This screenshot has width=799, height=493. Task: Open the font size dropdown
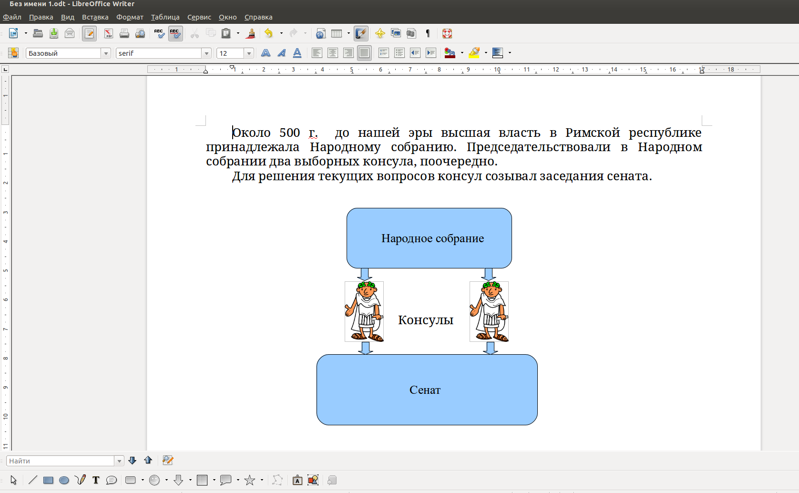click(x=249, y=53)
